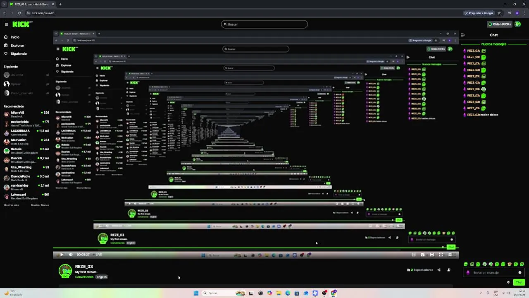Open Dearick recommended channel in left sidebar
Image resolution: width=529 pixels, height=298 pixels.
click(x=26, y=159)
